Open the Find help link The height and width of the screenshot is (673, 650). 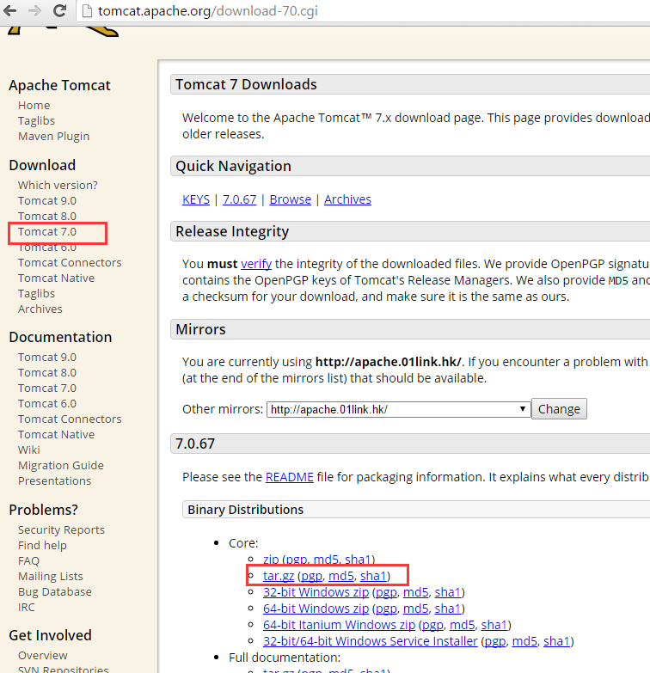42,545
